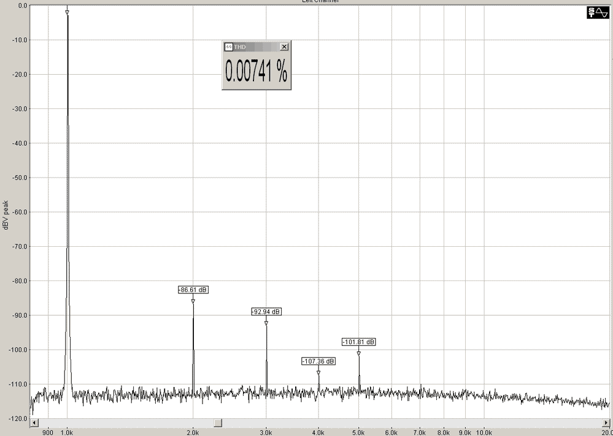This screenshot has width=613, height=436.
Task: Click the 0.0 amplitude axis label
Action: (23, 6)
